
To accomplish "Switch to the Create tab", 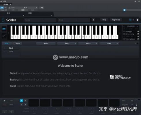I will (17, 43).
